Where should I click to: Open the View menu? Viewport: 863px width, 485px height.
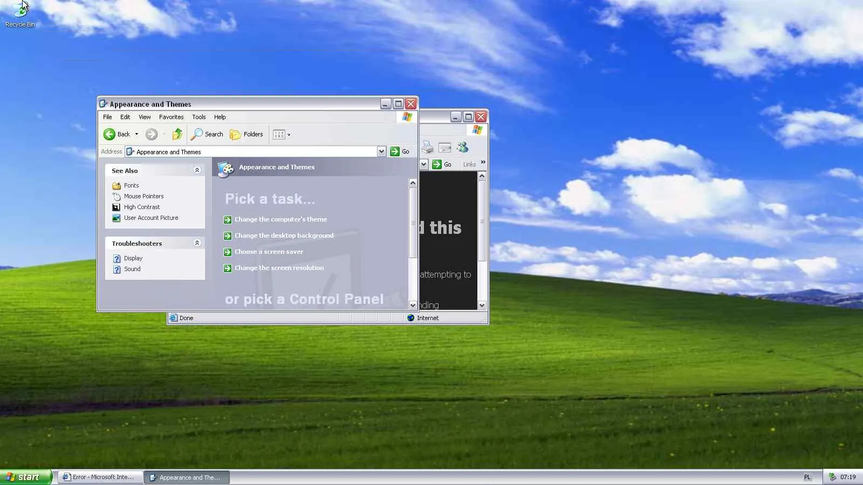[x=145, y=117]
